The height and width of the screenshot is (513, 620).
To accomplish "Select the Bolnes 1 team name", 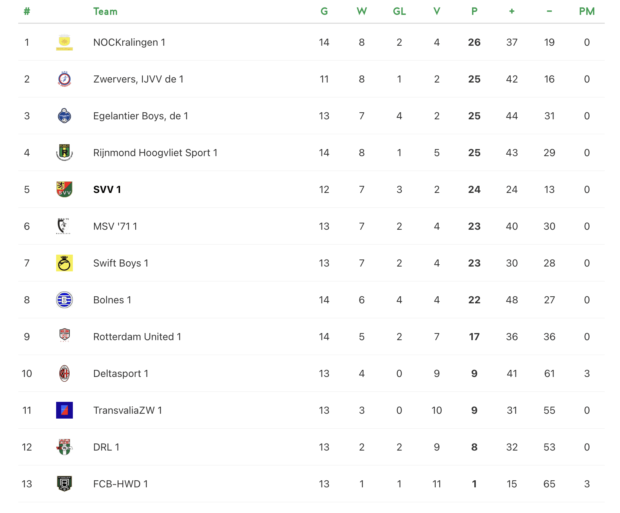I will coord(112,300).
